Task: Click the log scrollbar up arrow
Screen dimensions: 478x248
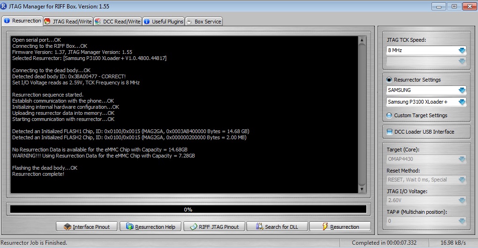Action: coord(362,40)
